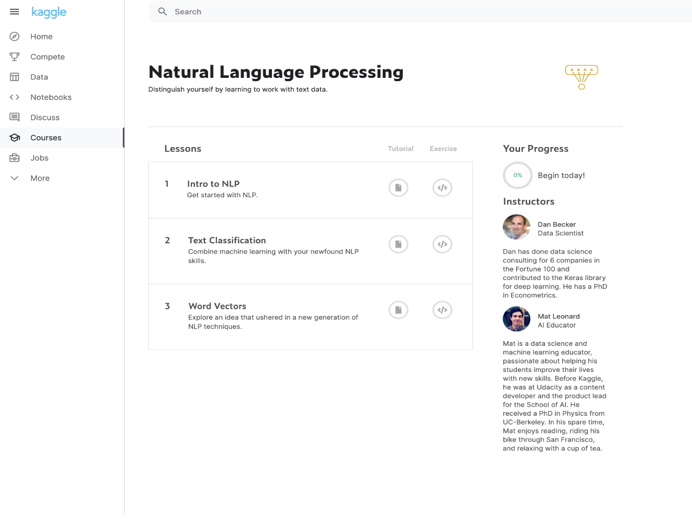
Task: Open the Text Classification exercise icon
Action: (x=442, y=244)
